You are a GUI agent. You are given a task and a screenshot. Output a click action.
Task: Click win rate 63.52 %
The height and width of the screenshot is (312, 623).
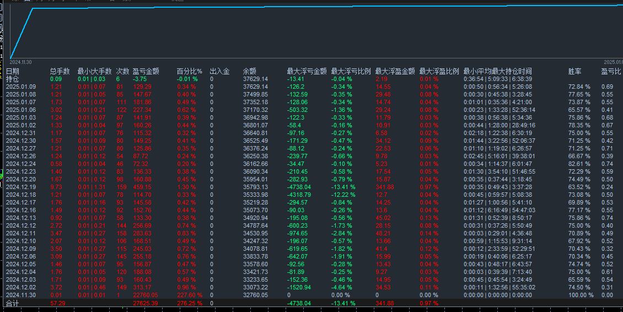(579, 187)
